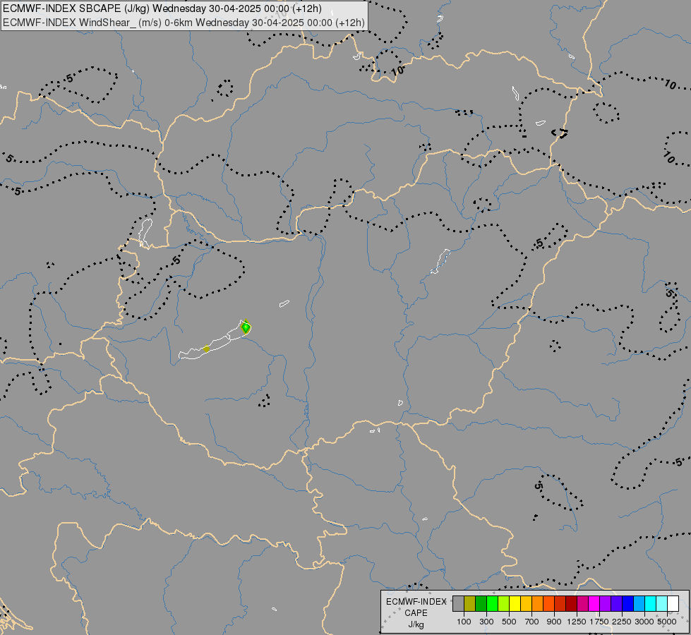This screenshot has width=691, height=635.
Task: Click the CAPE word in the legend
Action: pos(416,613)
